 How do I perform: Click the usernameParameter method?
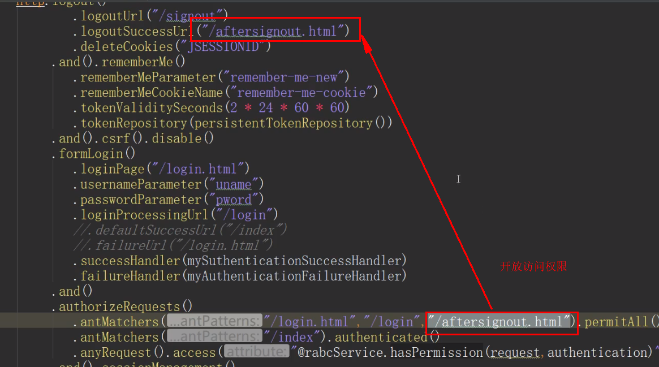[x=141, y=184]
